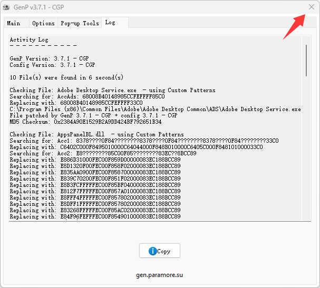Click the C:\Program Files (x86) path line
Viewport: 320px width, 288px height.
click(x=156, y=109)
